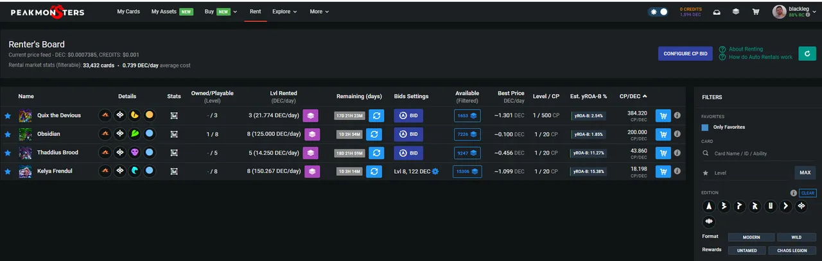The height and width of the screenshot is (261, 822).
Task: Sort by the CP/DEC column header
Action: tap(633, 96)
